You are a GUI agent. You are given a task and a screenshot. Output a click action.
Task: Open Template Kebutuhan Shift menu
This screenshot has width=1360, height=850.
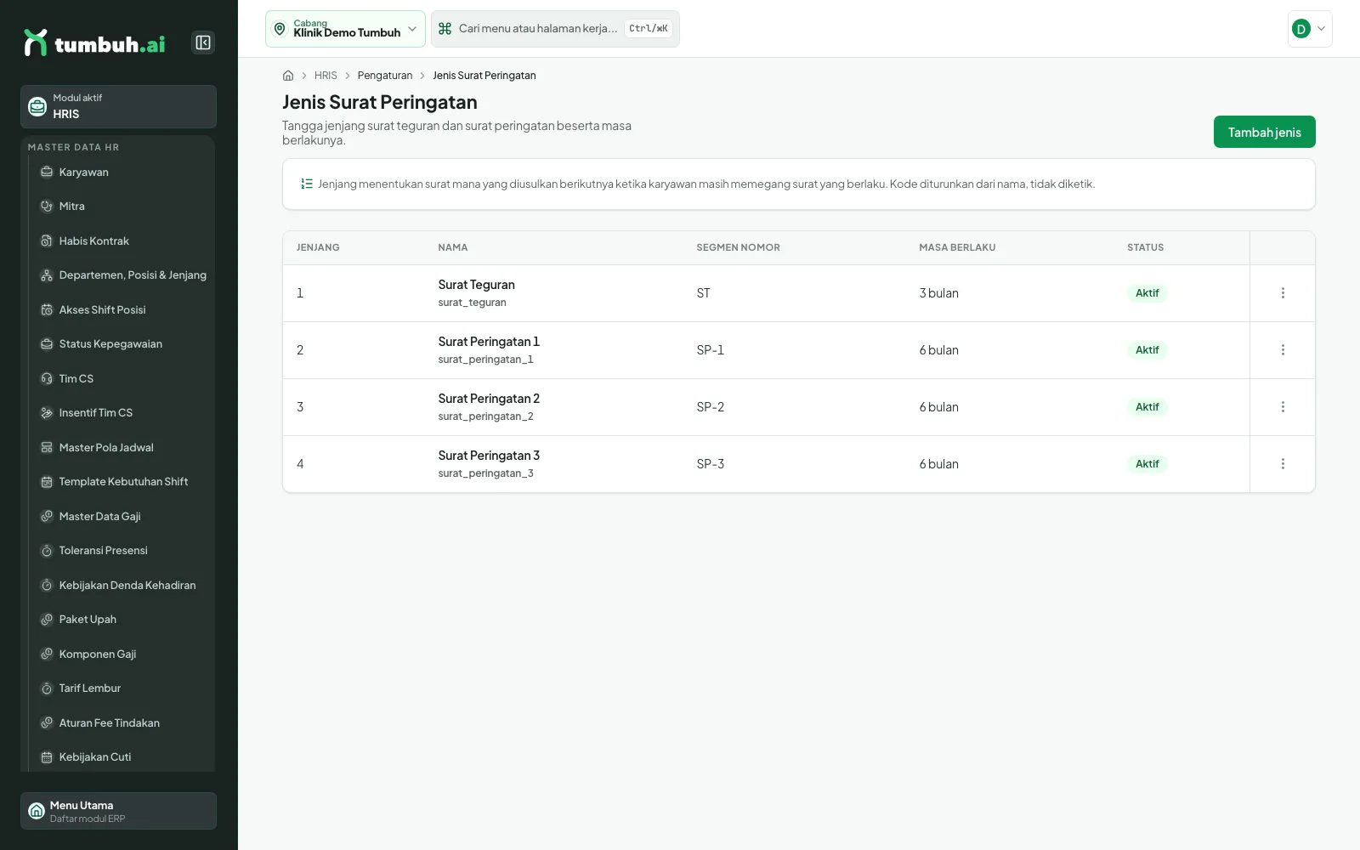coord(123,482)
